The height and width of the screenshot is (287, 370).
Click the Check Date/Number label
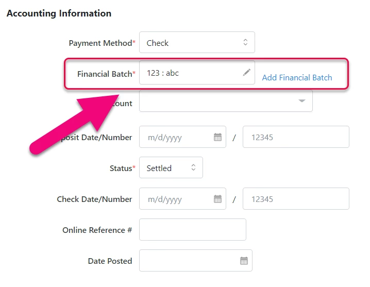[94, 199]
